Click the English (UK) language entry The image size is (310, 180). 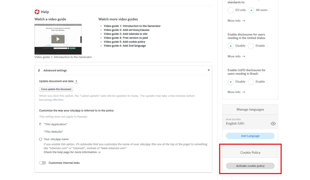click(x=235, y=124)
